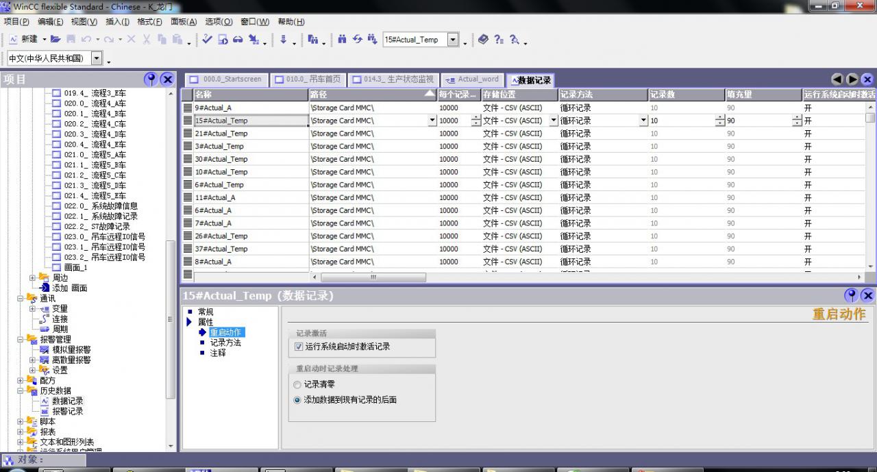Pin the 15#Actual_Temp properties panel
Screen dimensions: 877x472
852,295
